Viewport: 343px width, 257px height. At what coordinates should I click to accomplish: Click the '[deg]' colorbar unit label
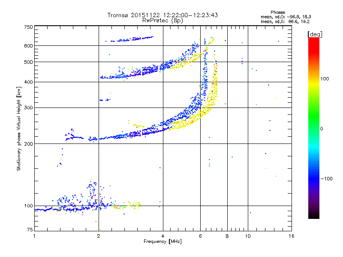tap(315, 34)
